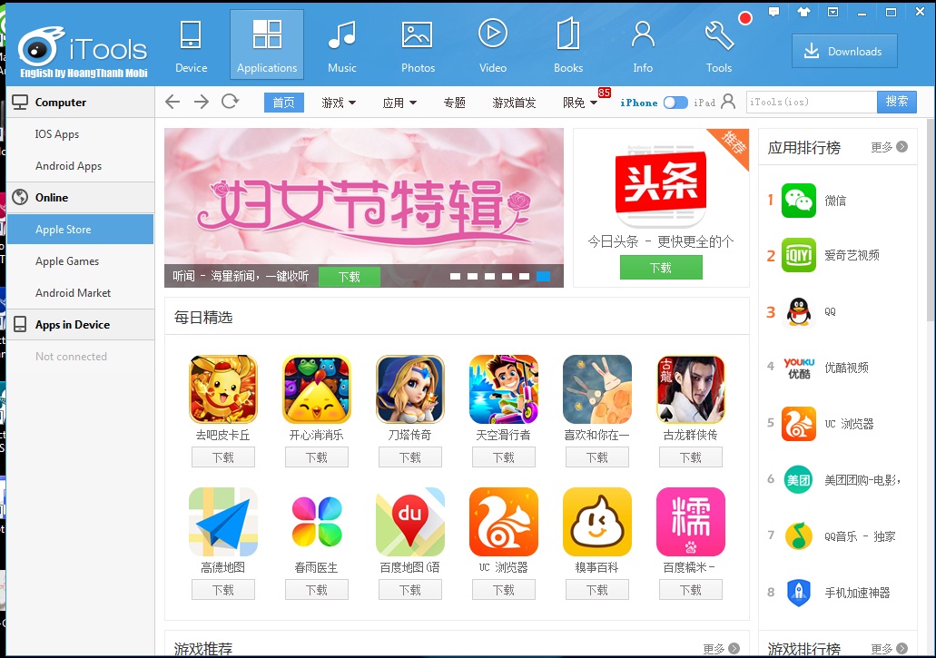Open the Tools section
This screenshot has width=936, height=658.
(x=719, y=45)
